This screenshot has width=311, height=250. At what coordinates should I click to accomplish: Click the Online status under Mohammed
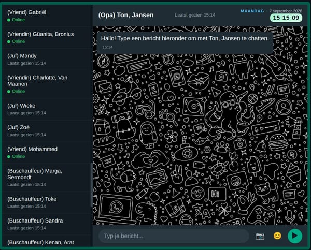click(x=16, y=156)
